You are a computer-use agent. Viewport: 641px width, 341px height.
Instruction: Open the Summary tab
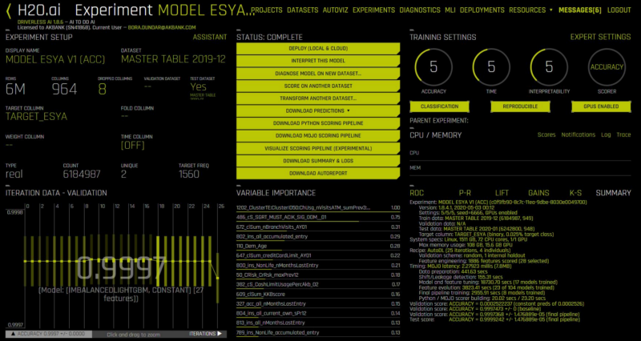click(x=613, y=193)
